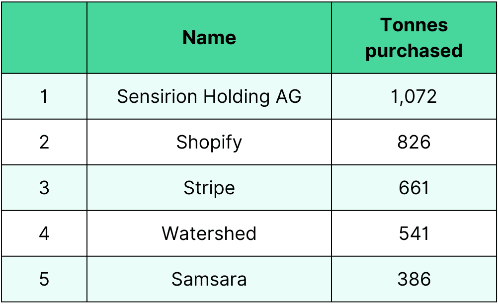Select rank number 1 cell

(x=44, y=96)
